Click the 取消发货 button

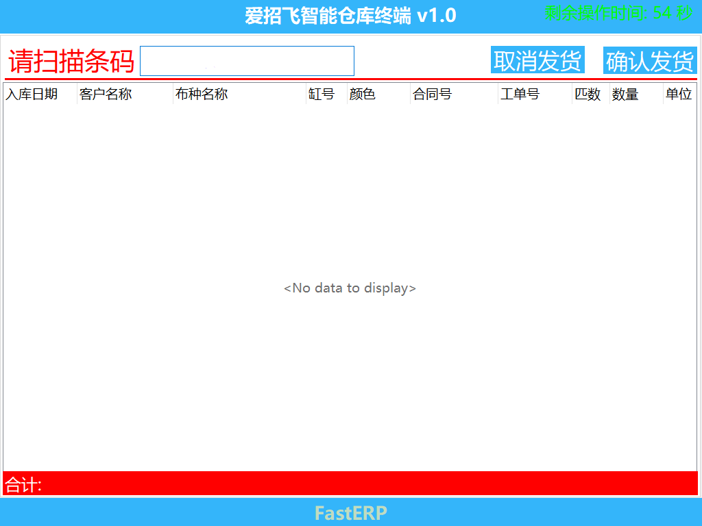(537, 60)
